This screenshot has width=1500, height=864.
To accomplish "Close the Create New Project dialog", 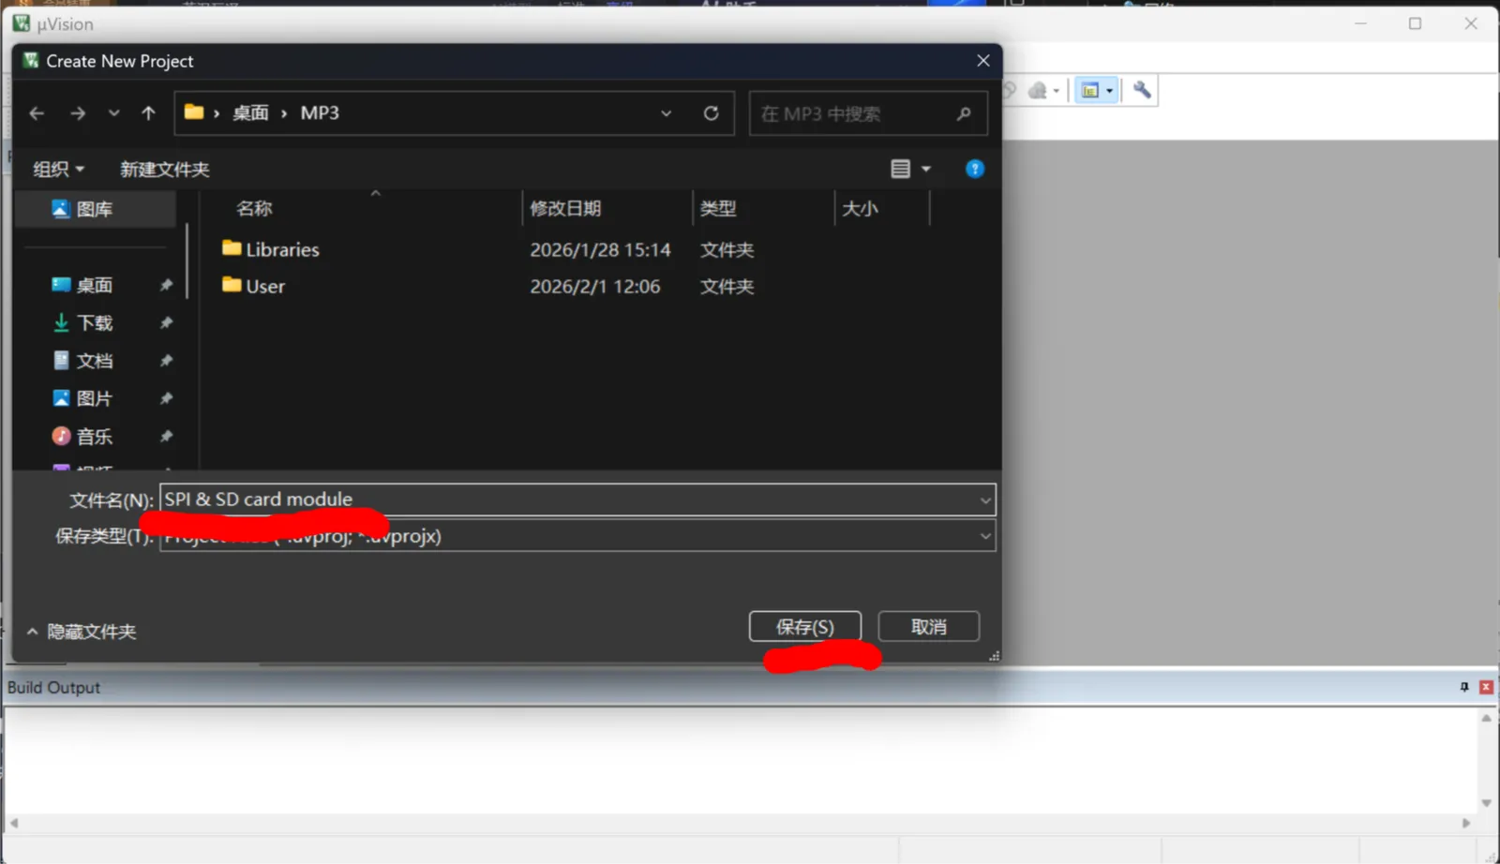I will point(982,61).
